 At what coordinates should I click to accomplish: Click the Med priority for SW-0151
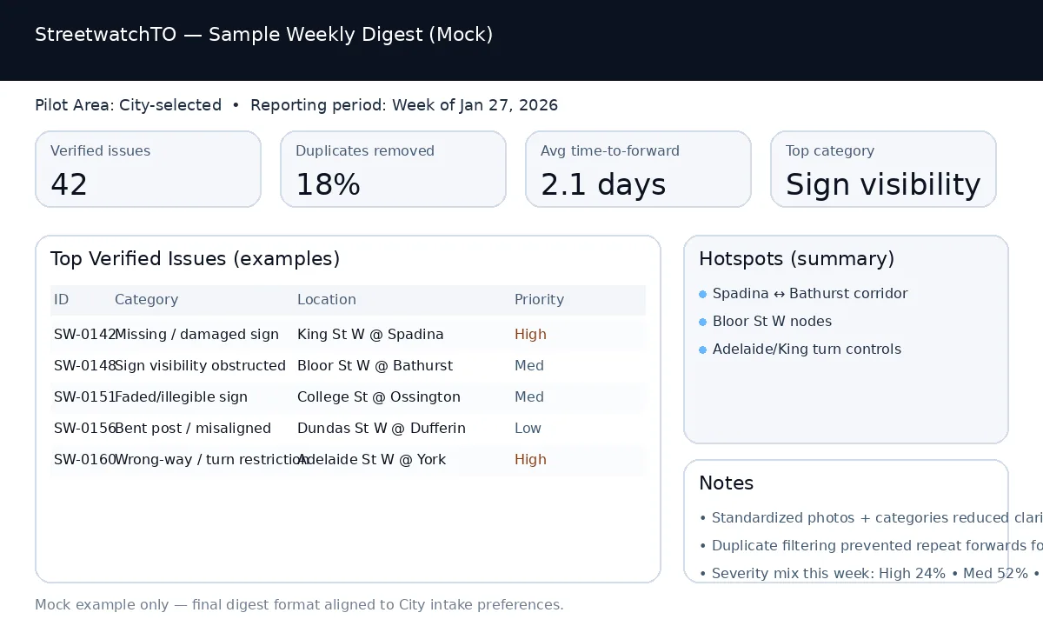(x=529, y=396)
